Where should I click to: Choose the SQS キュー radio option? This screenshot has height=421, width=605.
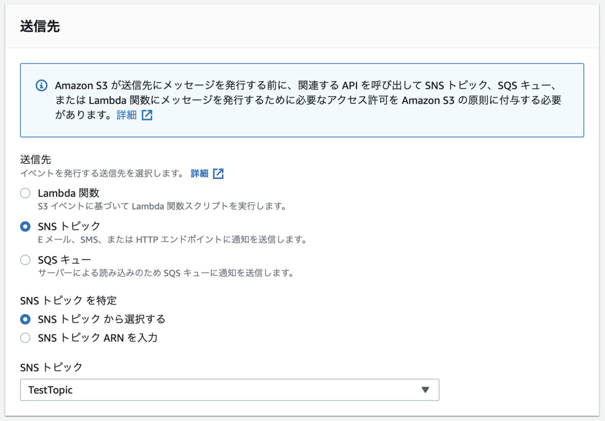(25, 260)
